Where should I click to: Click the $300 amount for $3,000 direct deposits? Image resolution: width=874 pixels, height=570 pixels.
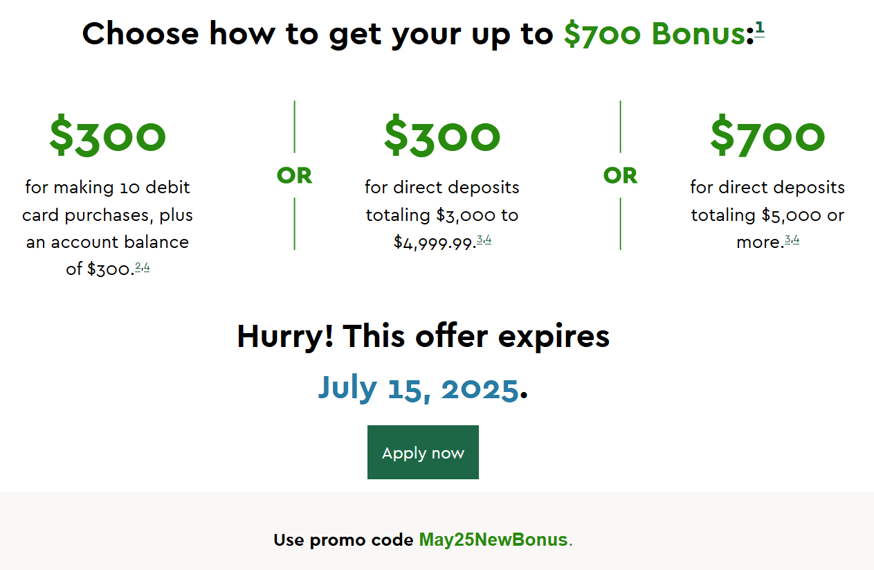[442, 135]
